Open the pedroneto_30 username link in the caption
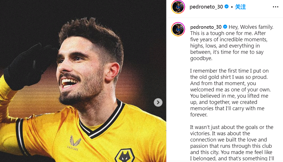Viewport: 283px width, 162px height. [206, 27]
